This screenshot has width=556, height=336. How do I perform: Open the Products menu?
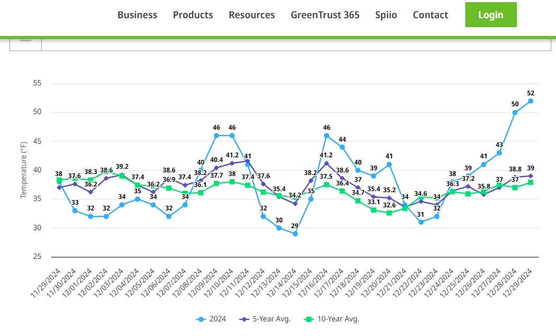tap(193, 15)
